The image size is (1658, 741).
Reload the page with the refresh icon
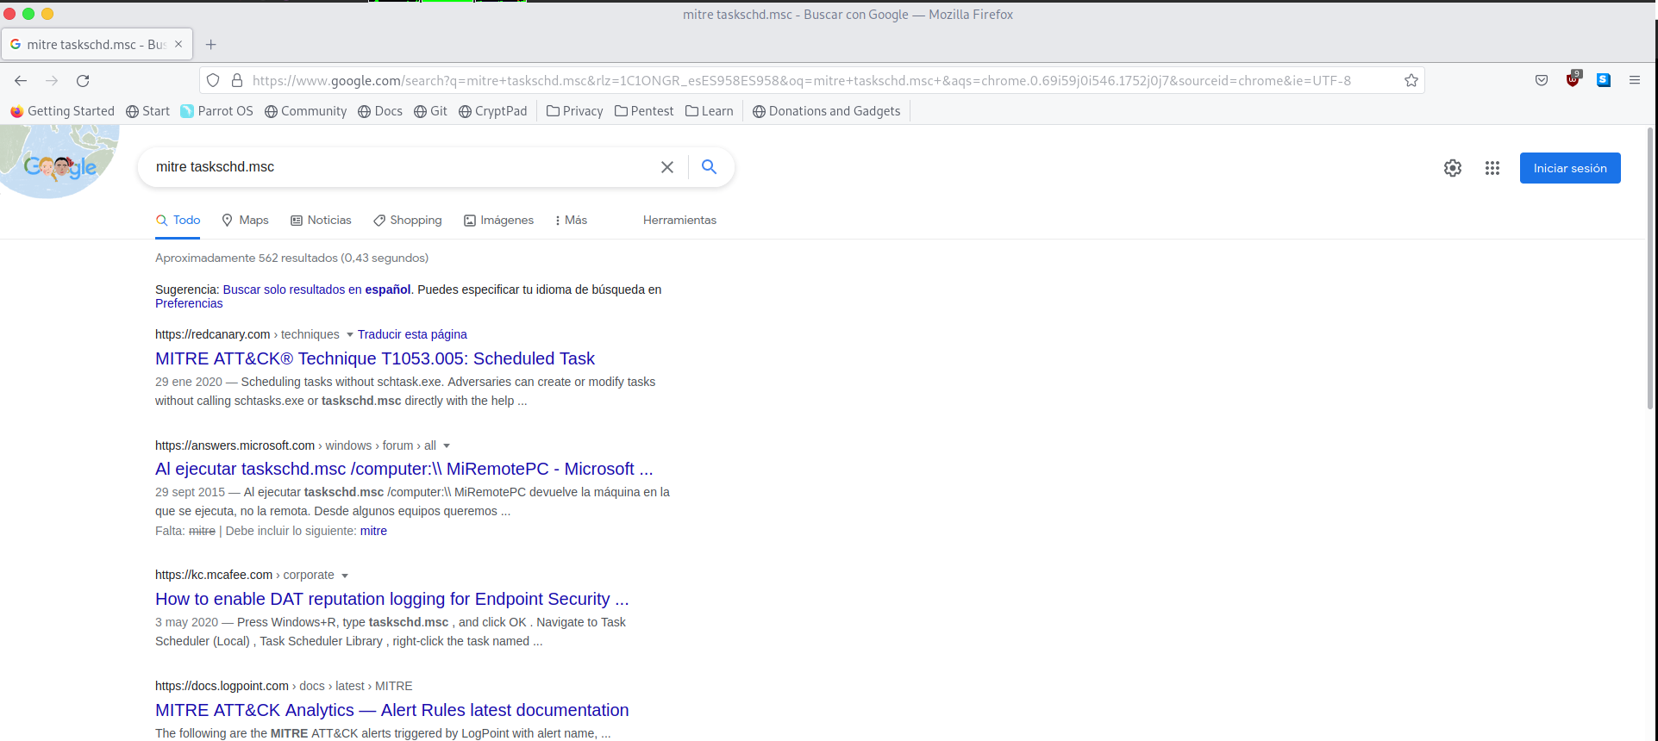(83, 81)
